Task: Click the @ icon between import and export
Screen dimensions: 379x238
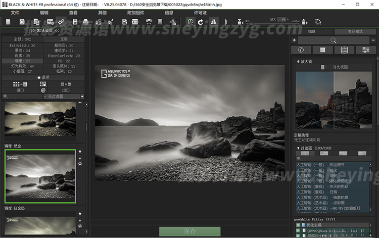Action: click(43, 89)
